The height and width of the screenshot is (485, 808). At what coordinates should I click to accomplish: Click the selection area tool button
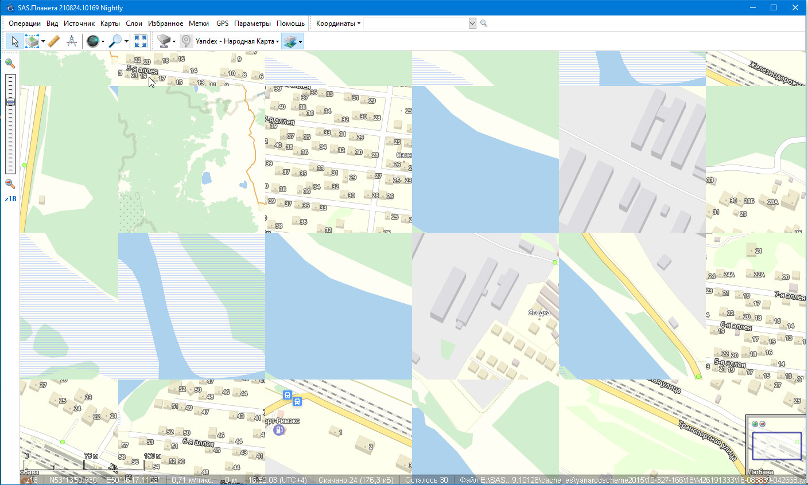tap(32, 41)
